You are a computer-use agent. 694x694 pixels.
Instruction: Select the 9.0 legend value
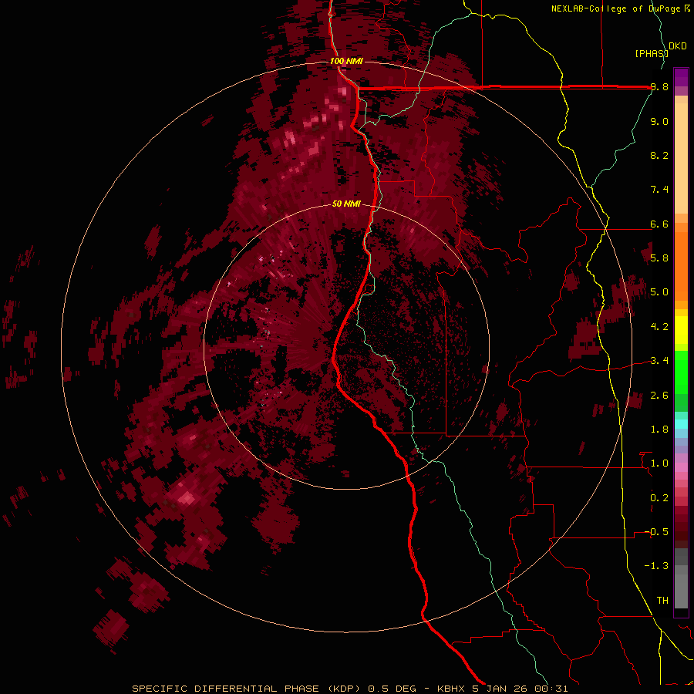pos(659,121)
